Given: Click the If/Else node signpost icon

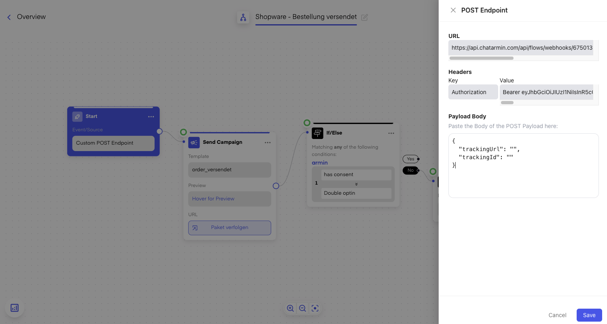Looking at the screenshot, I should [x=317, y=133].
